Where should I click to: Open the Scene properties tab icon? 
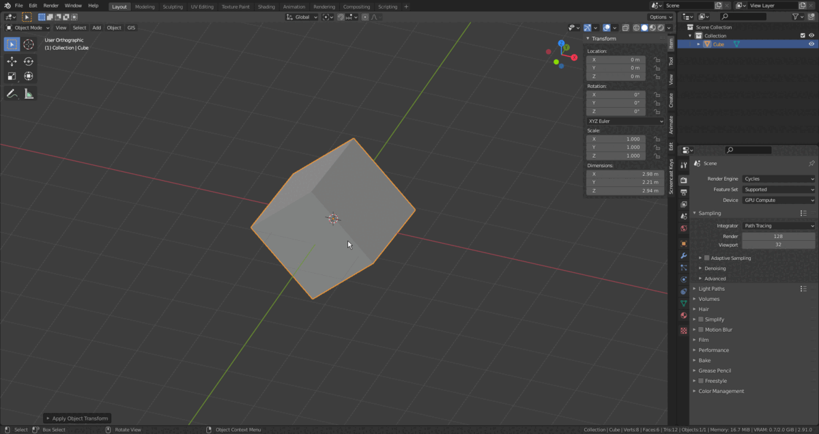click(684, 216)
